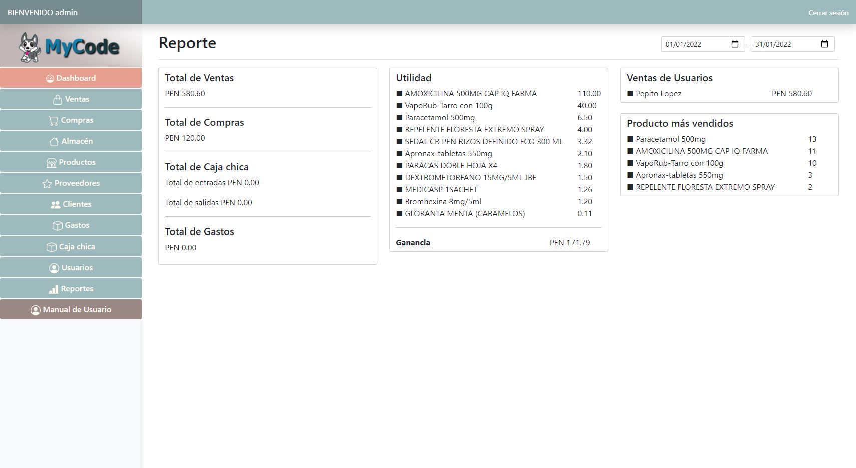Click the Almacén house icon
This screenshot has height=468, width=856.
54,142
